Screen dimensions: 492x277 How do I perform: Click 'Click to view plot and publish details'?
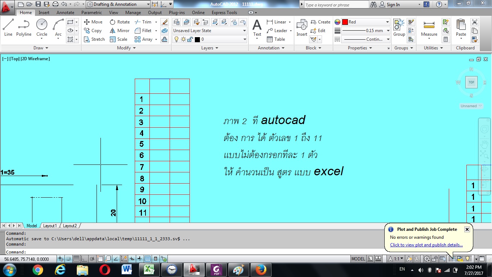click(426, 245)
